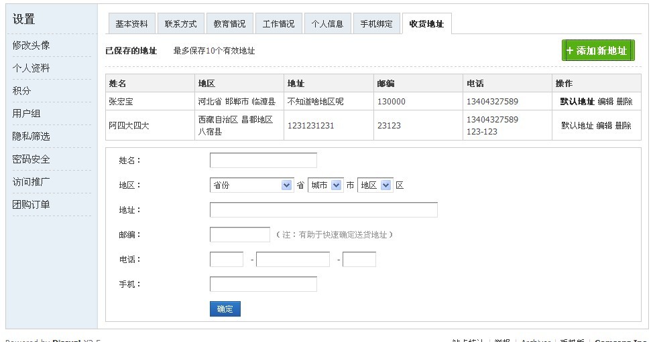Focus the 地址 input field

324,210
